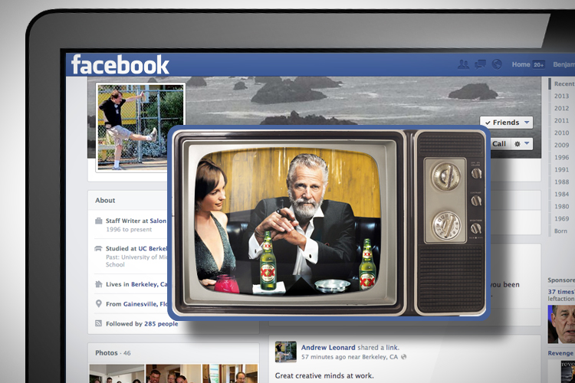Expand the arrow next to the gear icon

pyautogui.click(x=527, y=144)
